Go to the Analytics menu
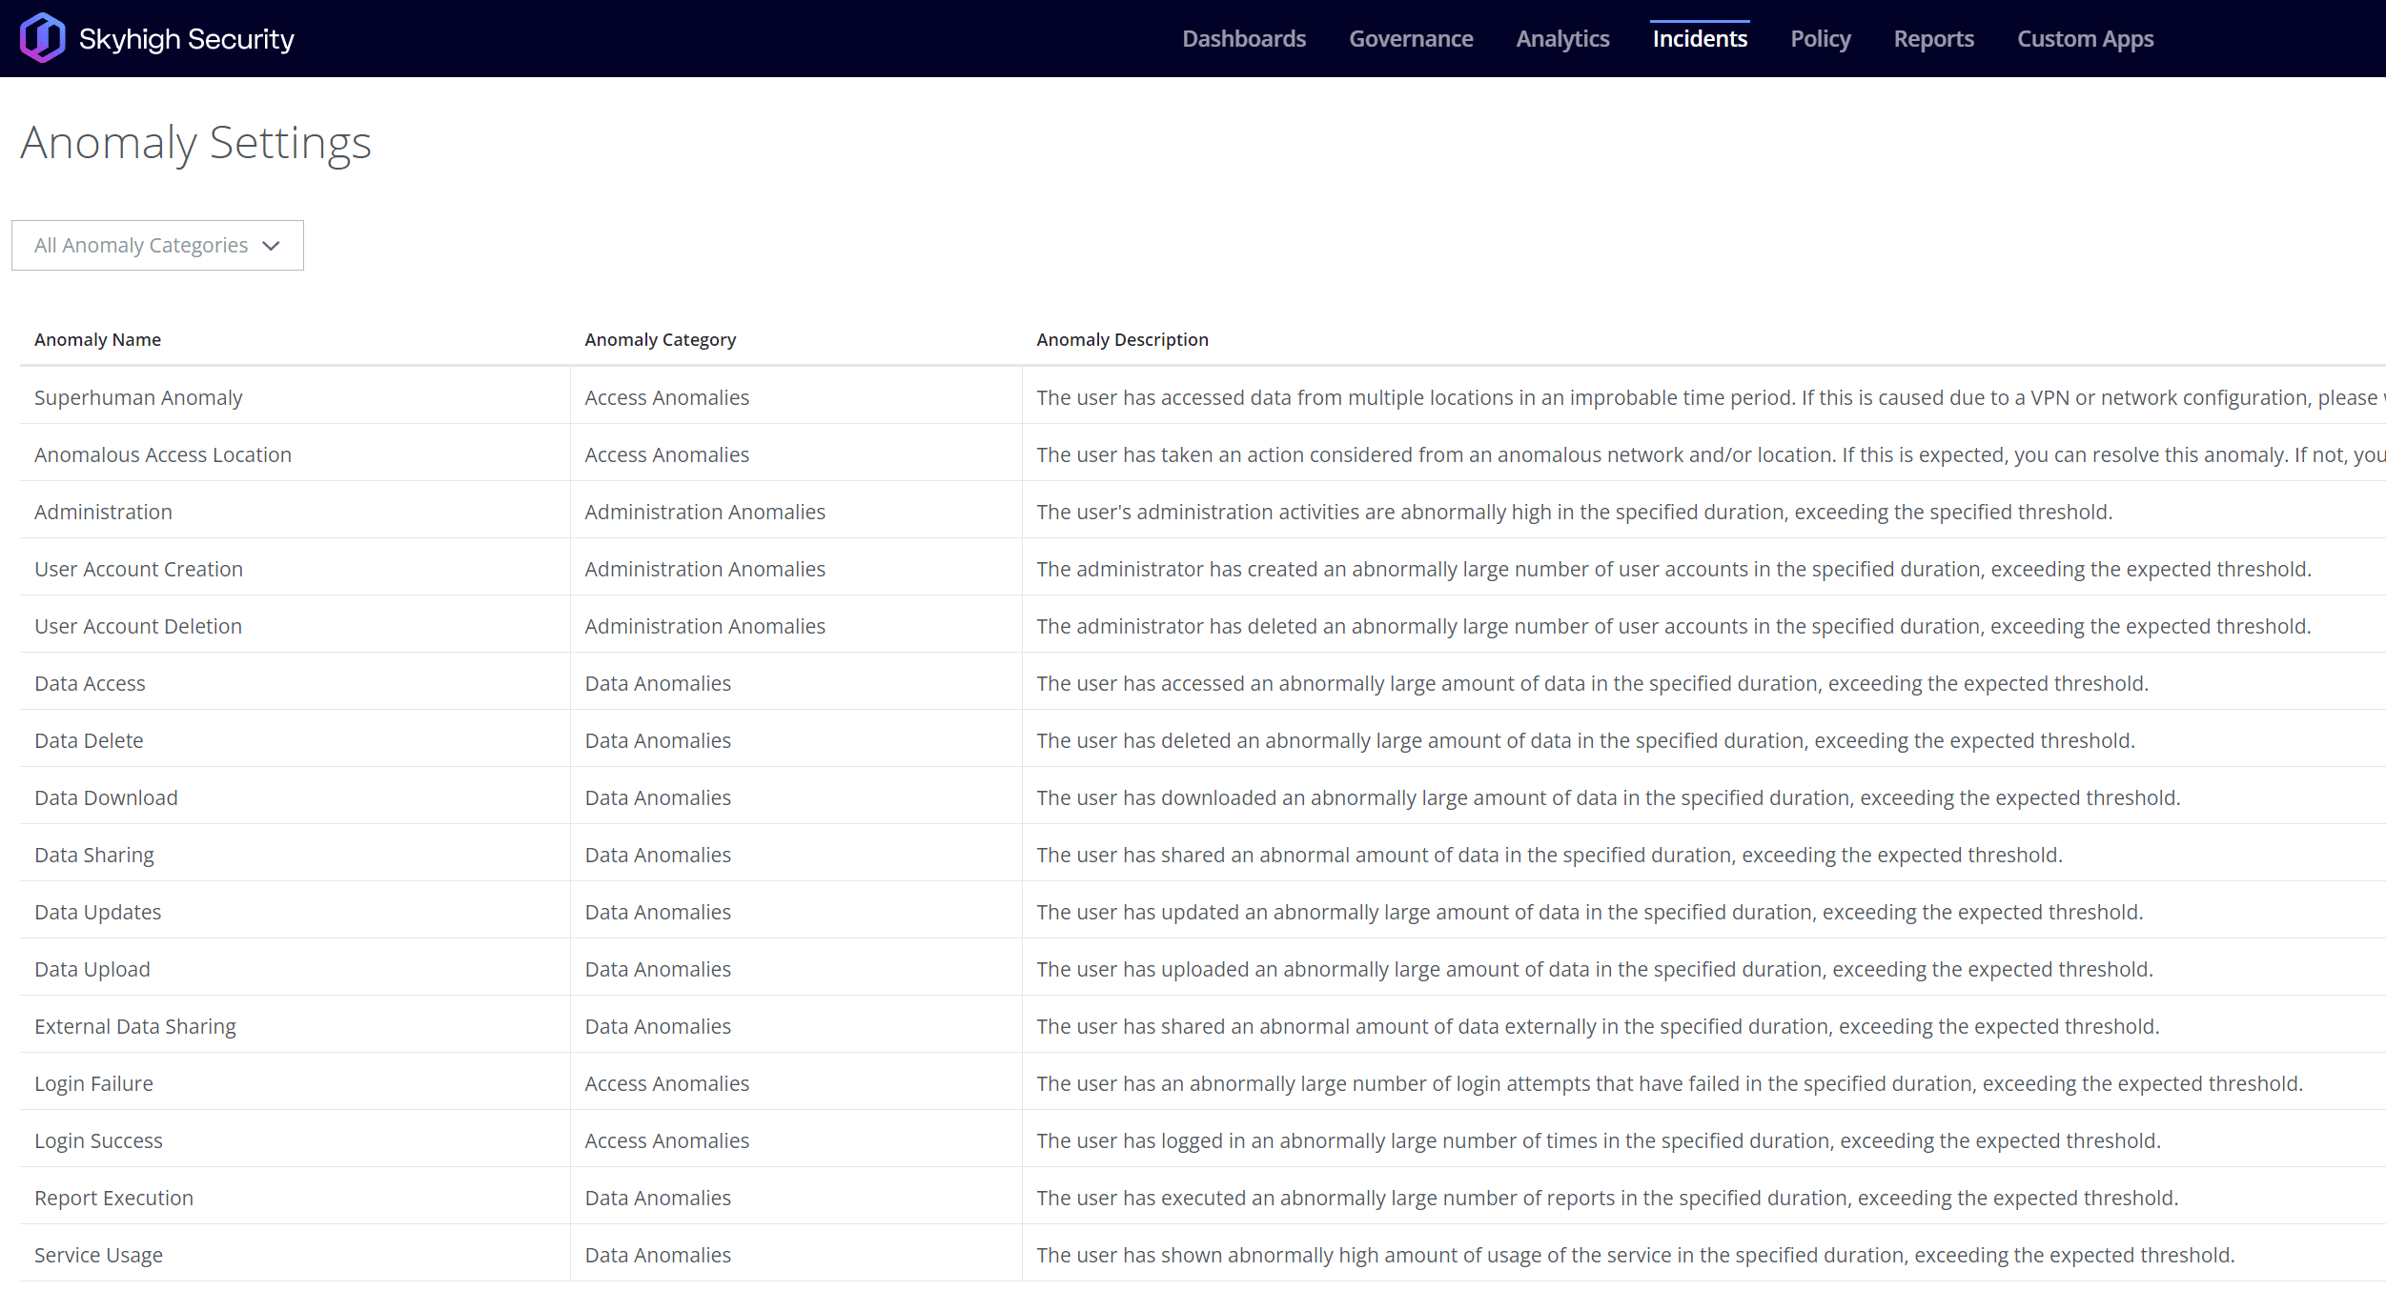The width and height of the screenshot is (2386, 1311). tap(1562, 39)
